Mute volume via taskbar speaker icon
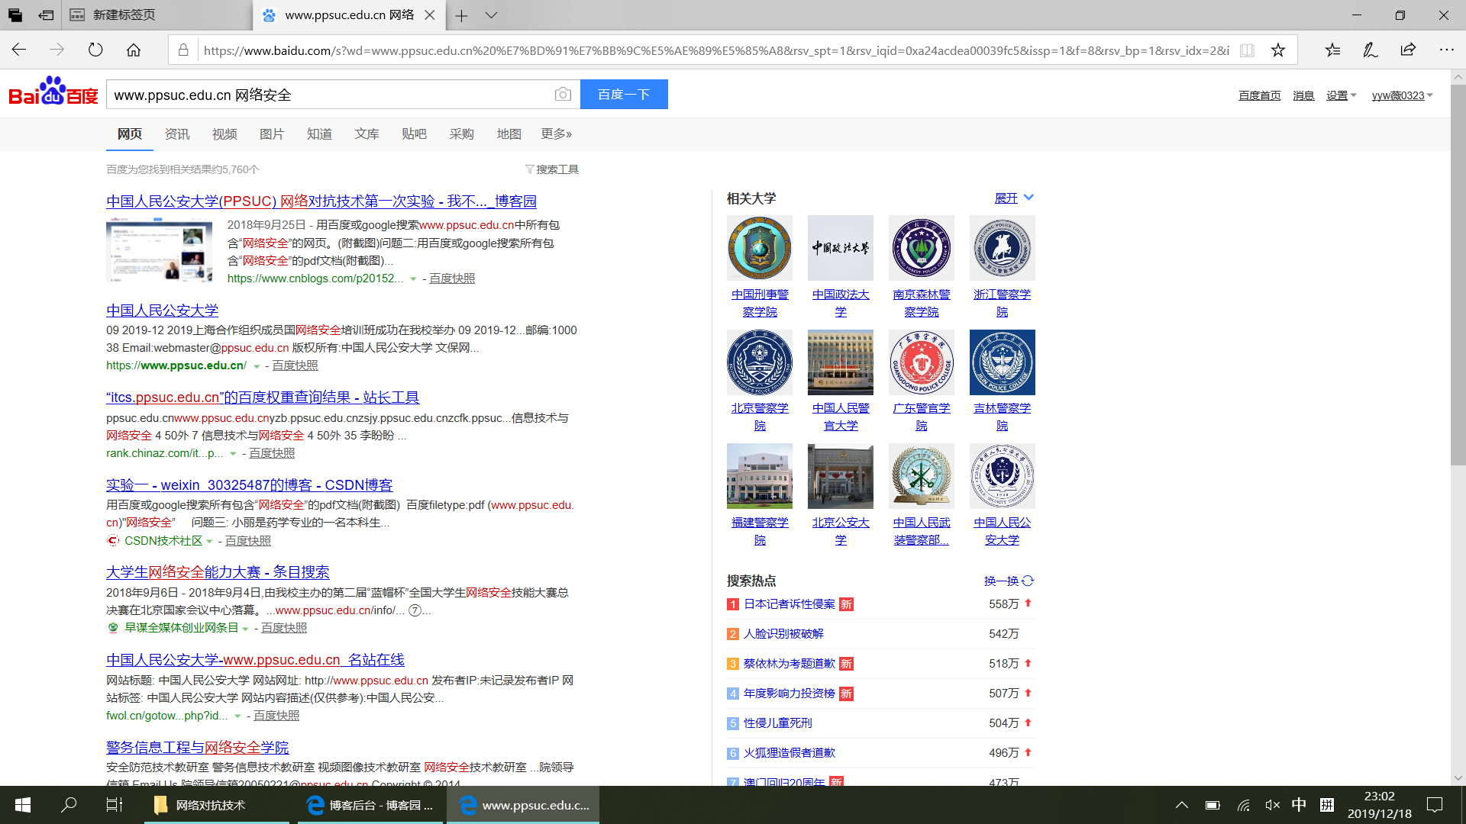Image resolution: width=1466 pixels, height=824 pixels. point(1271,805)
